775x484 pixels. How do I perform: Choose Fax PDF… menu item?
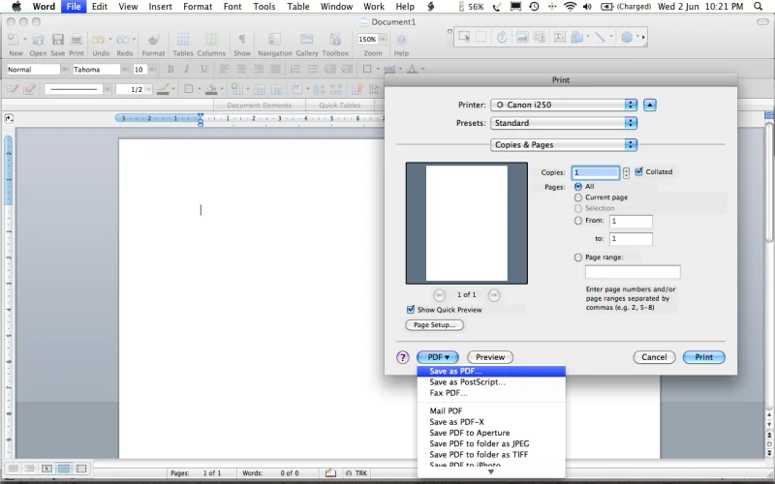(491, 393)
